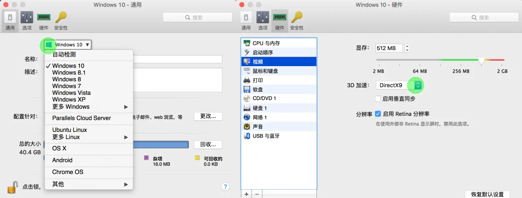Choose Windows 8 in OS menu

[89, 79]
